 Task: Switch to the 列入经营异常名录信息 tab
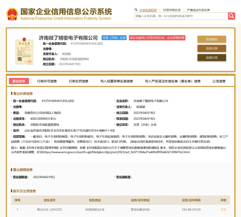click(117, 81)
